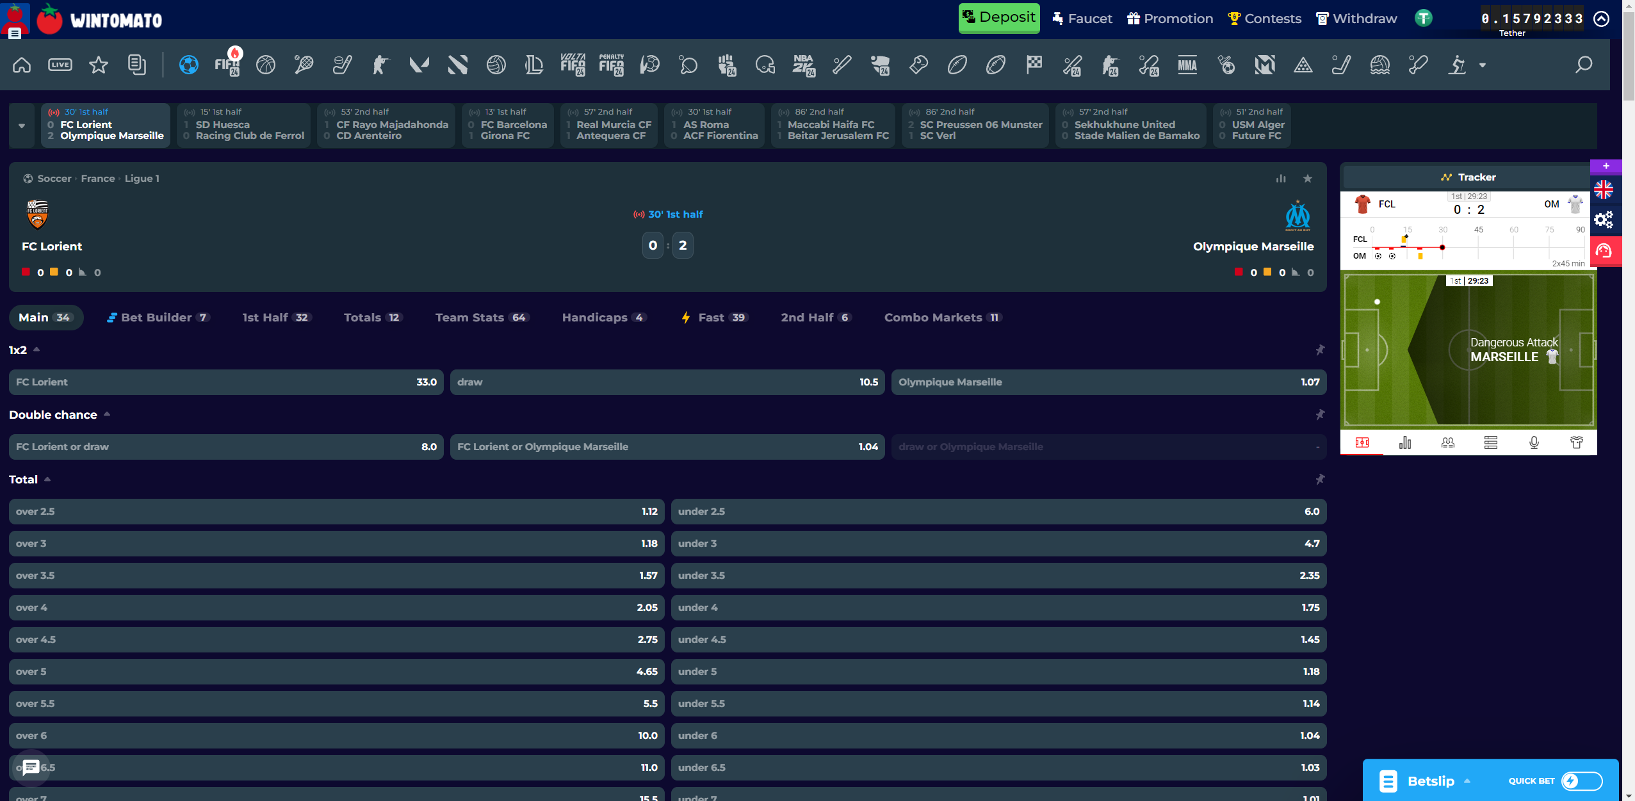This screenshot has height=801, width=1635.
Task: Click the green Deposit button
Action: click(999, 18)
